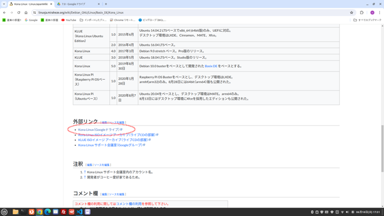Open the Chrome リモート bookmark
This screenshot has width=384, height=216.
[x=122, y=20]
